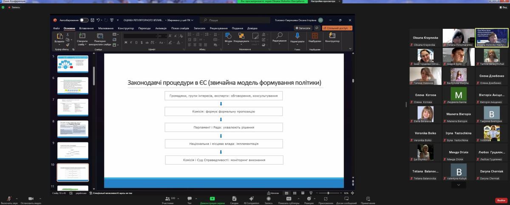Click the Dictate (Надиктувати) microphone icon
510x205 pixels.
[x=297, y=37]
